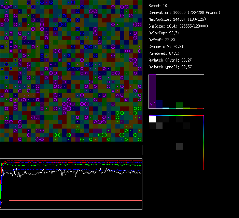Image resolution: width=239 pixels, height=218 pixels.
Task: Select the green bar in the histogram
Action: [x=180, y=105]
